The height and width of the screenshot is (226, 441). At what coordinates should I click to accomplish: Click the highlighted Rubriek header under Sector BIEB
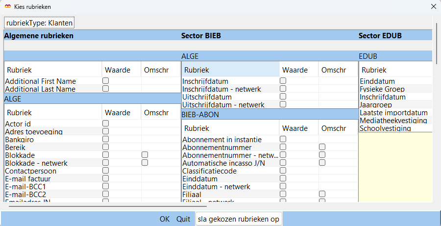coord(230,70)
